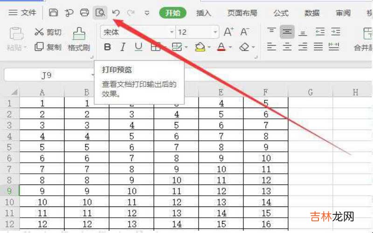Image resolution: width=373 pixels, height=233 pixels.
Task: Toggle Middle vertical alignment
Action: (287, 32)
